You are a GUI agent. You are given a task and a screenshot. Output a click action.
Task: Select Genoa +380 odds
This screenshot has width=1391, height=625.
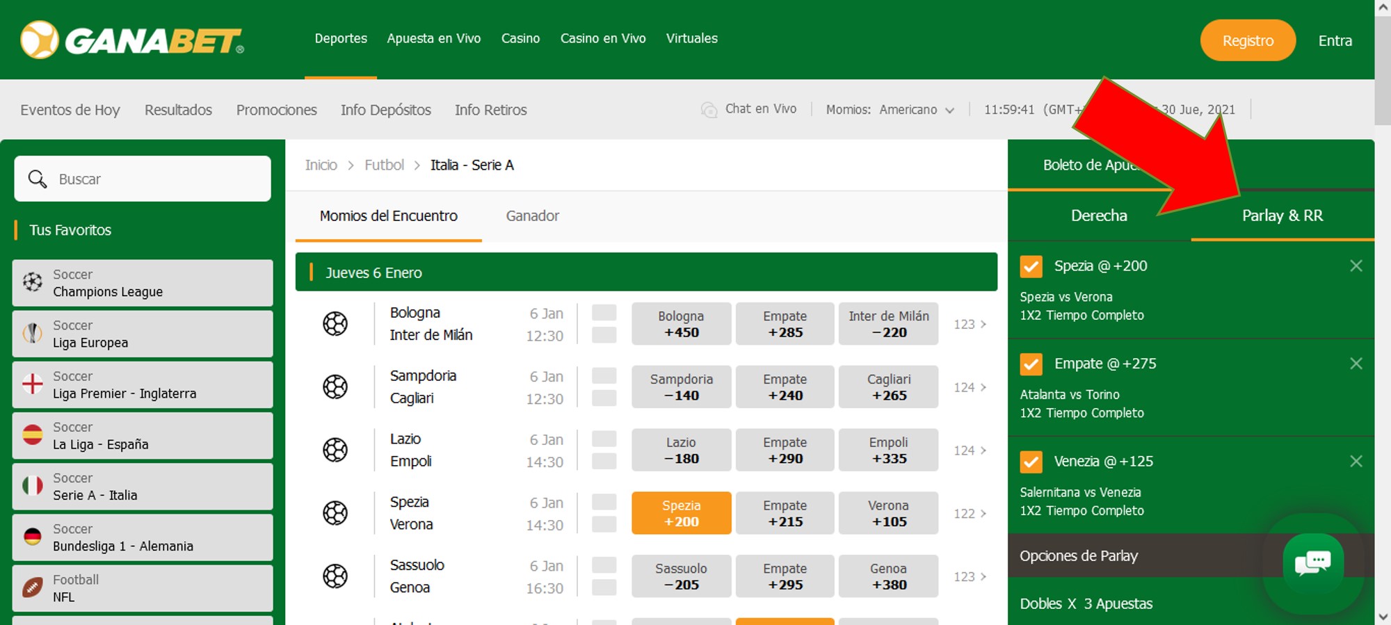(888, 576)
